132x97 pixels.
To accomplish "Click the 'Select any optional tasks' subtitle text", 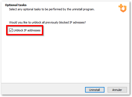I will pos(52,9).
